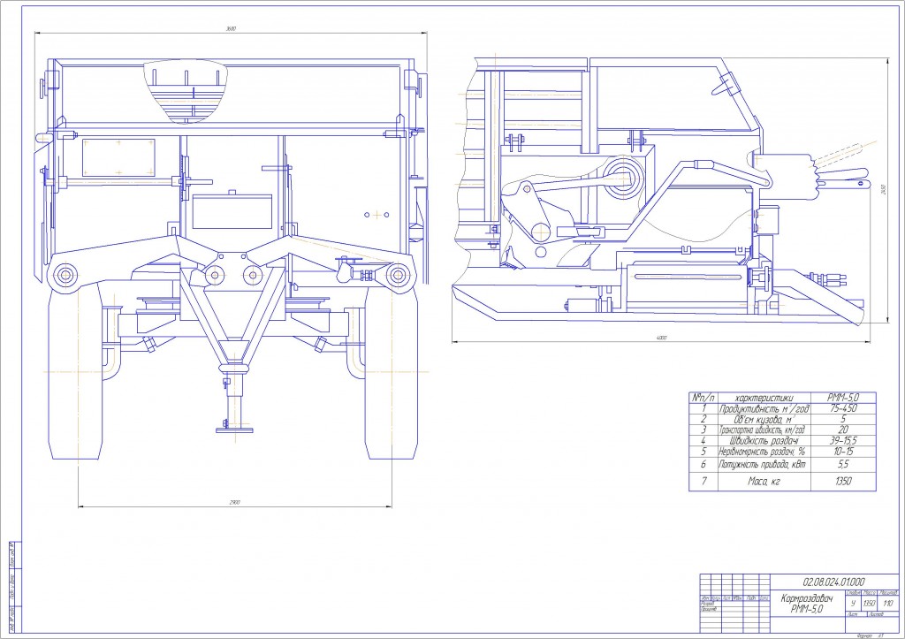Viewport: 905px width, 639px height.
Task: Click the '3600' dimension above the front view
Action: 231,28
